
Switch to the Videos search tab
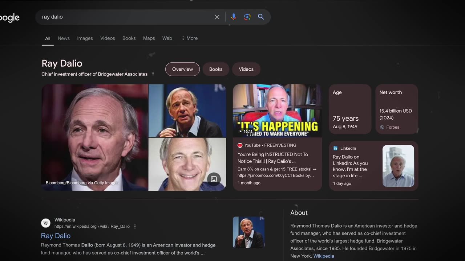tap(108, 38)
